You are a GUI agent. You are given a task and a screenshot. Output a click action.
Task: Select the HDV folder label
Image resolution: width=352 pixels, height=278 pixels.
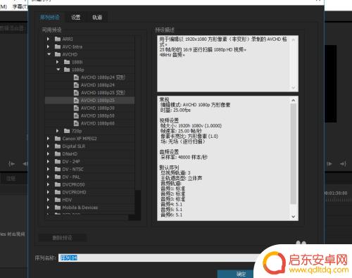(x=67, y=200)
